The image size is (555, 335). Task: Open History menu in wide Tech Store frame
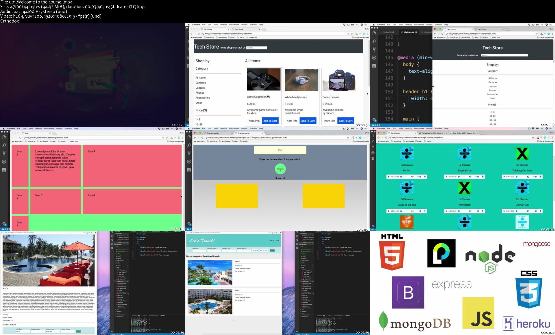tap(223, 25)
